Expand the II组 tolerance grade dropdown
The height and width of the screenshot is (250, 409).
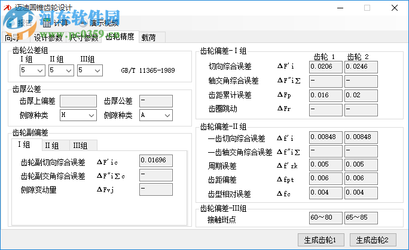pos(61,70)
